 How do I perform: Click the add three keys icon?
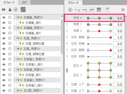85,10
